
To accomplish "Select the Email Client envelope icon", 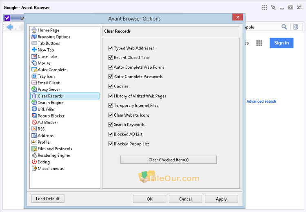I will coord(34,83).
